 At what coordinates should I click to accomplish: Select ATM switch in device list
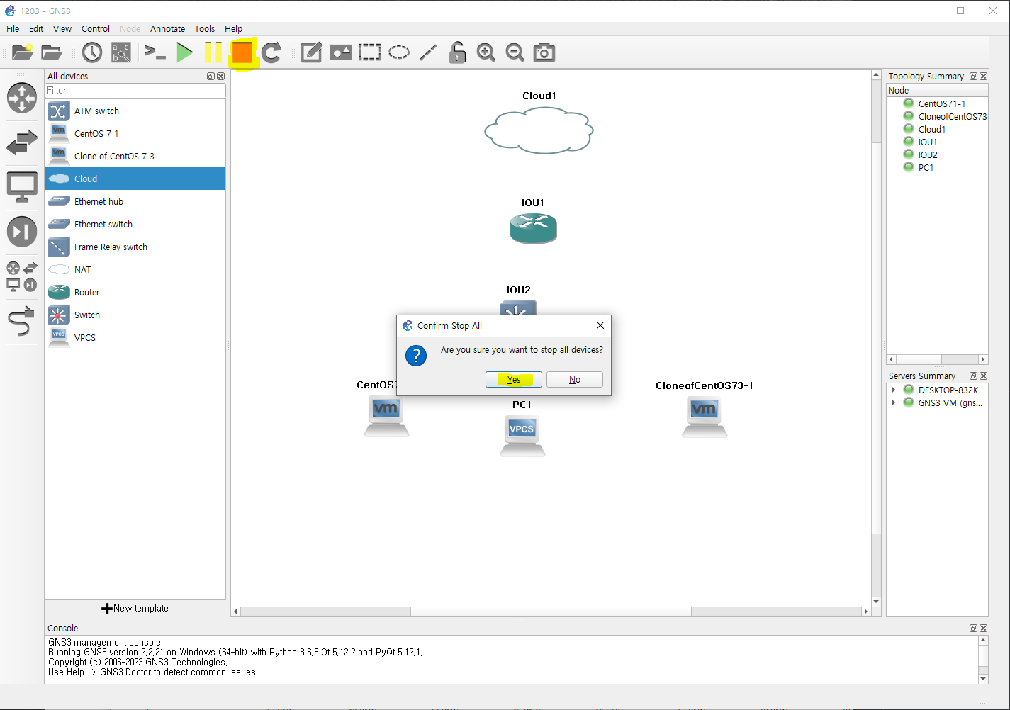tap(135, 111)
